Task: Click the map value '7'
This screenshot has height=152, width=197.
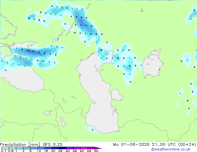Action: [x=81, y=25]
